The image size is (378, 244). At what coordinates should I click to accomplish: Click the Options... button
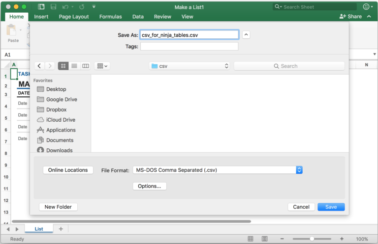point(150,186)
